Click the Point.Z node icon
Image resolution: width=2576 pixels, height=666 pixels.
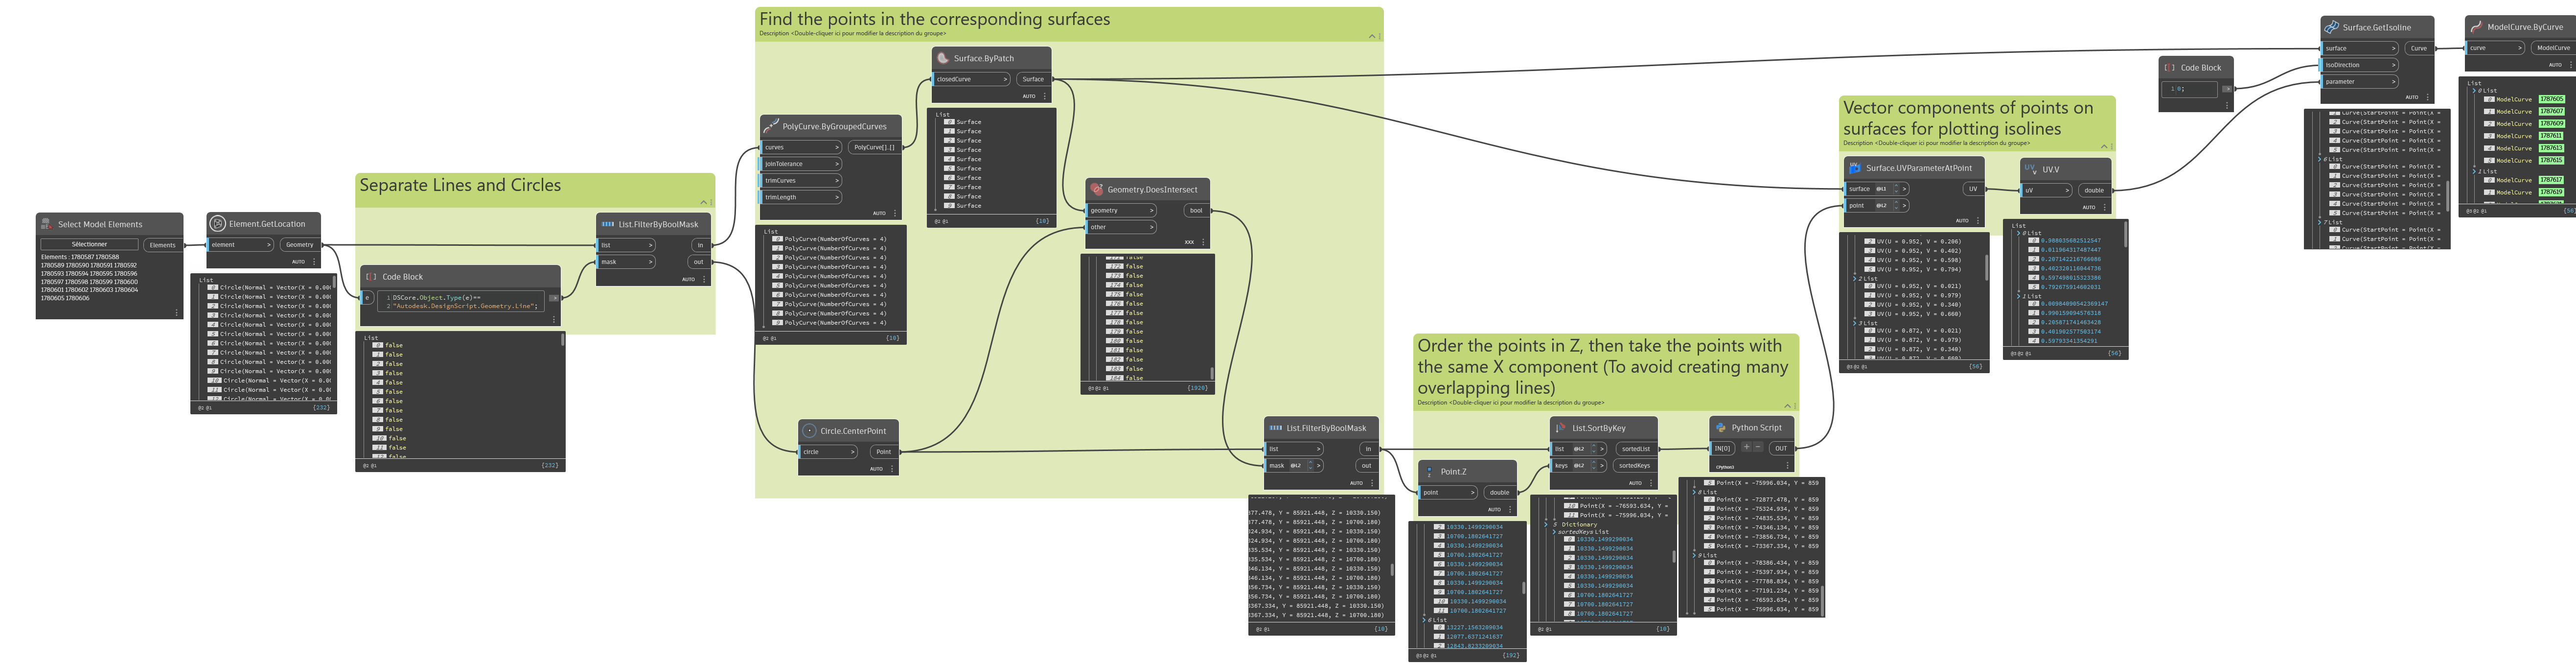coord(1429,471)
